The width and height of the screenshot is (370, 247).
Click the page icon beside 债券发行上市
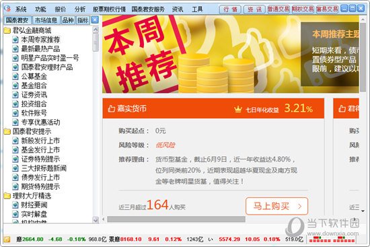[15, 178]
